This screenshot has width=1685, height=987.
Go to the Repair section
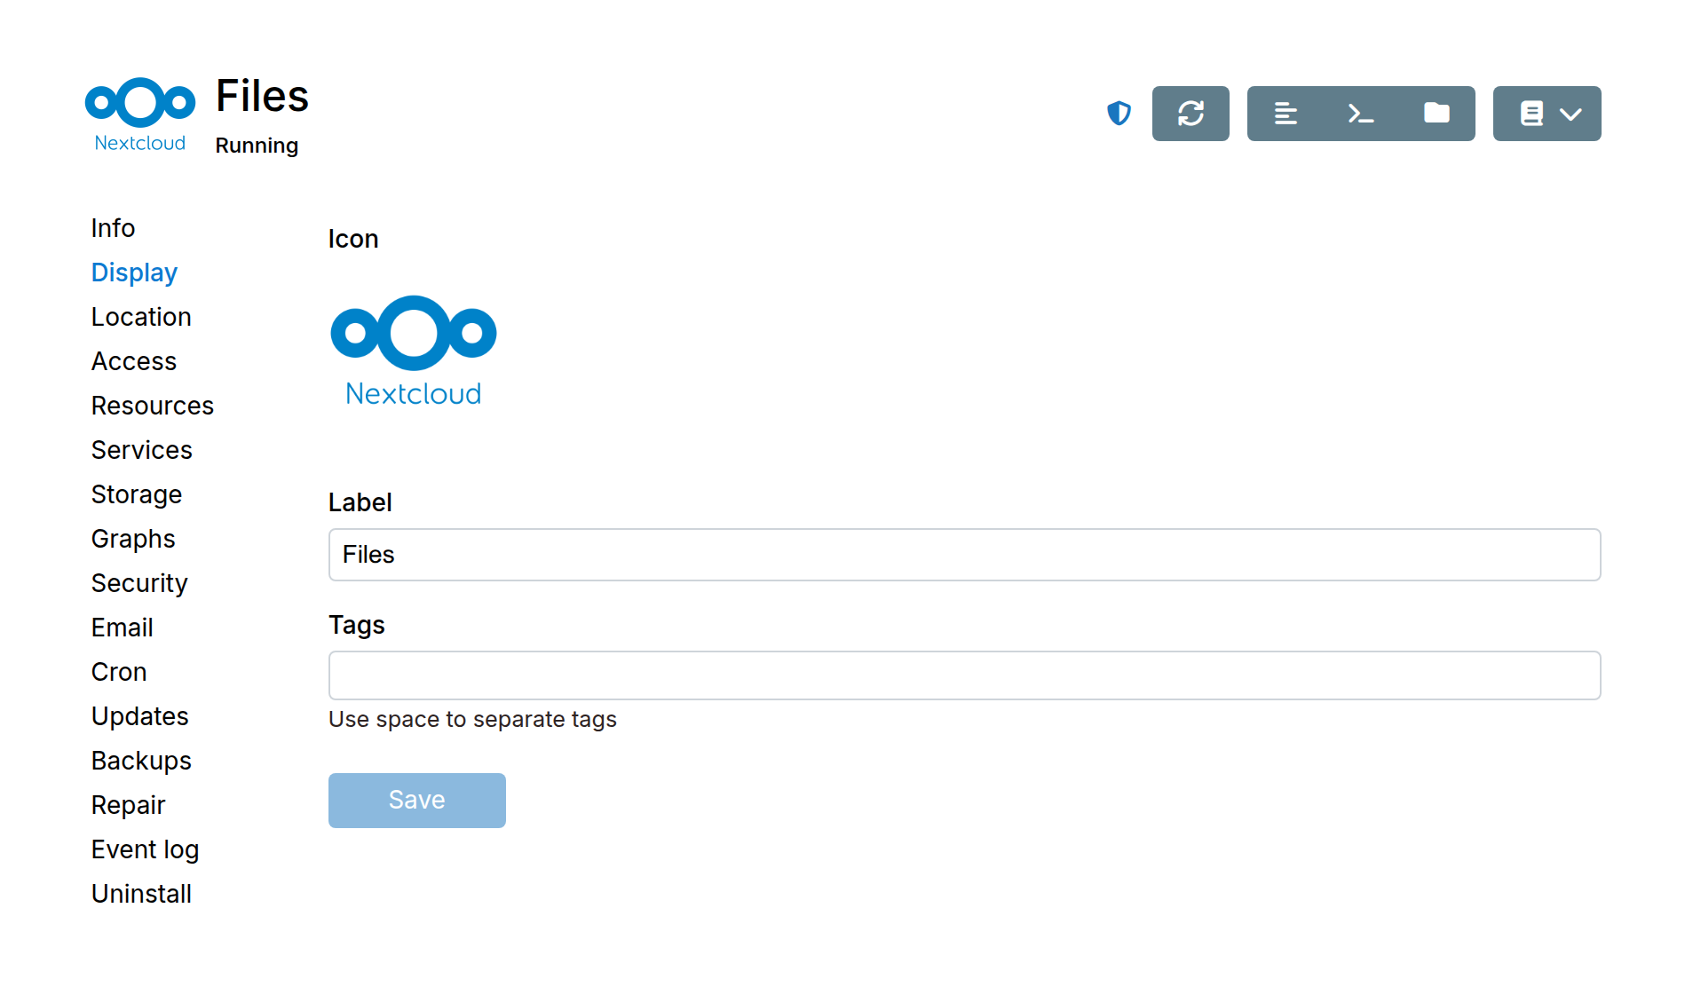click(129, 805)
